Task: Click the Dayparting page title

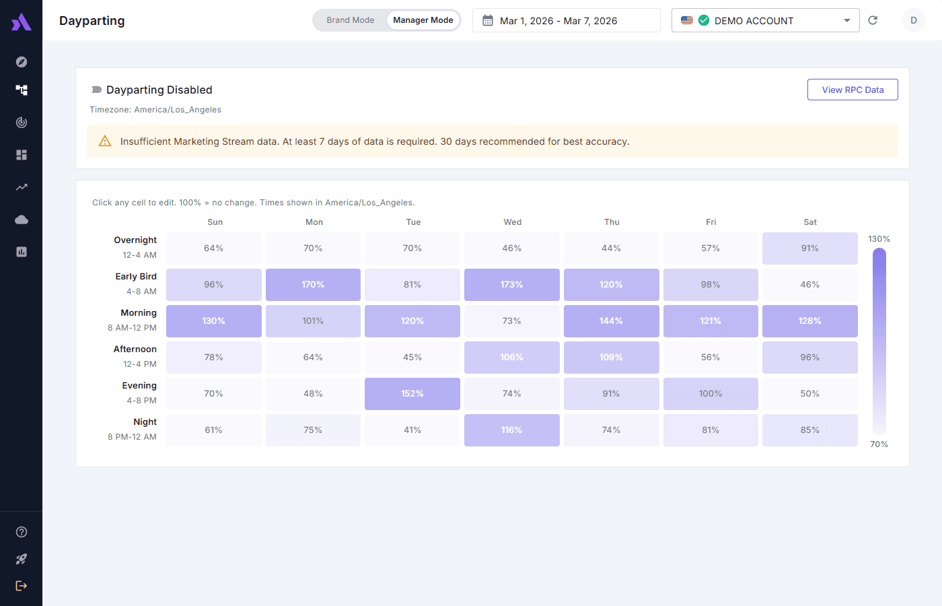Action: point(92,21)
